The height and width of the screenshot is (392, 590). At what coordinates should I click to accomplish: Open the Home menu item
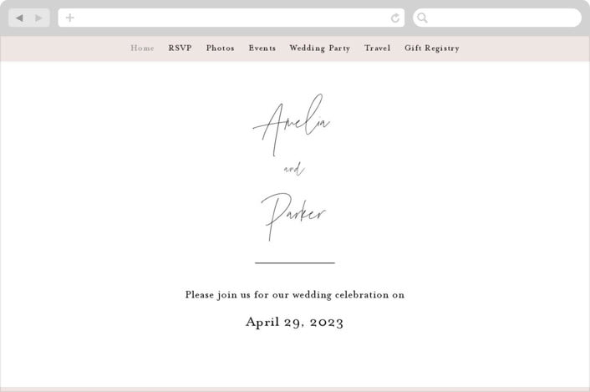[x=142, y=48]
